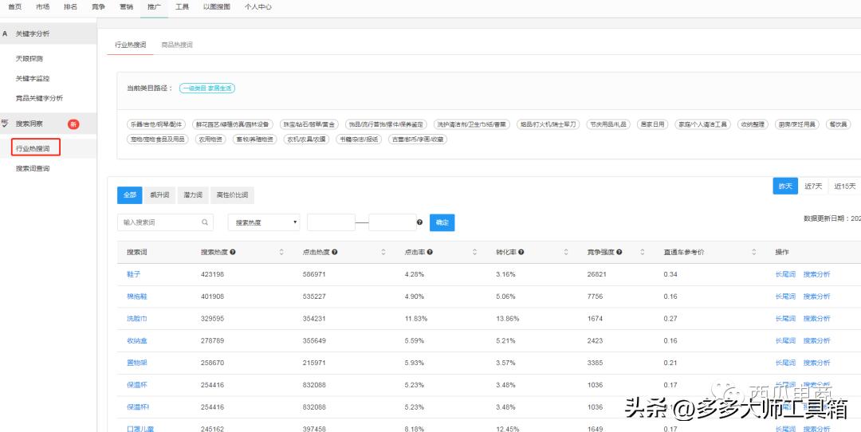Select the 近7天 date range option
Viewport: 861px width, 432px height.
point(813,186)
